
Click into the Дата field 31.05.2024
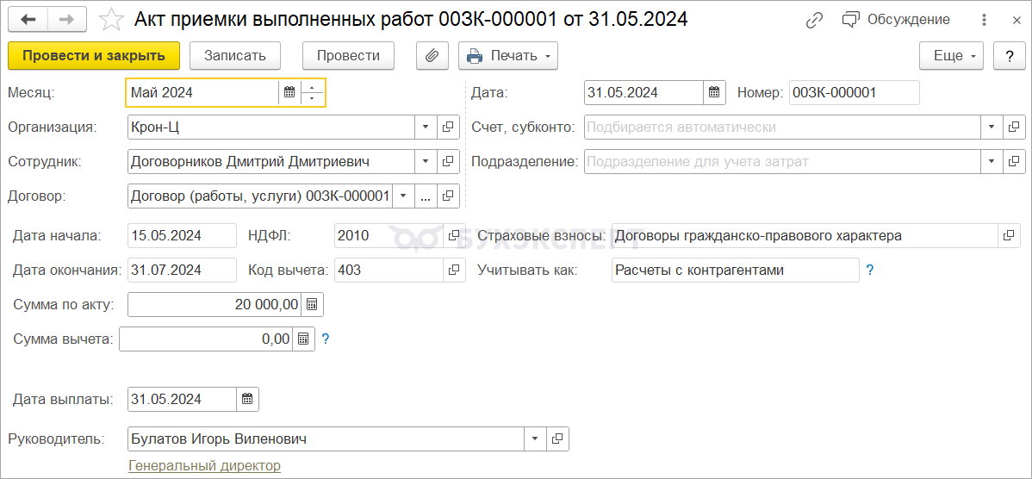pos(643,93)
